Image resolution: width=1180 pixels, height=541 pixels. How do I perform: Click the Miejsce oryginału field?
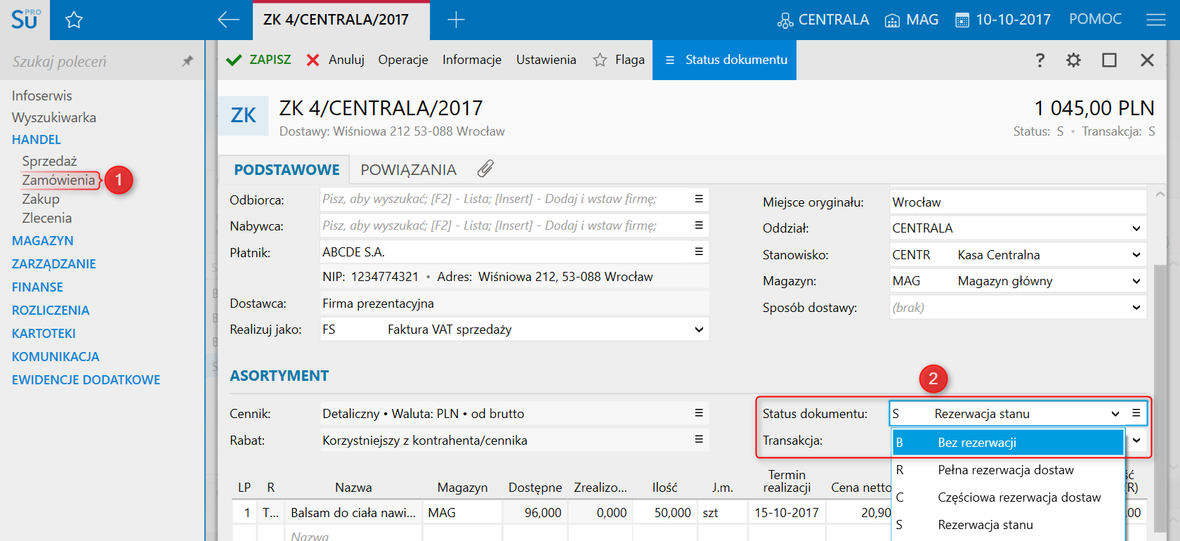click(1018, 202)
